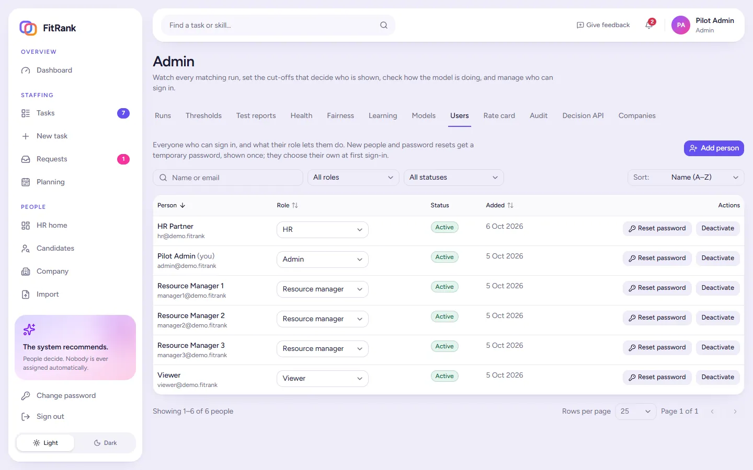Sort table by Added column
753x470 pixels.
(x=499, y=205)
